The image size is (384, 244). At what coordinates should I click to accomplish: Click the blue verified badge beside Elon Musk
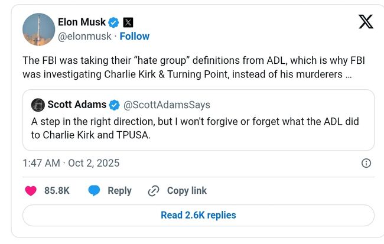tap(115, 22)
